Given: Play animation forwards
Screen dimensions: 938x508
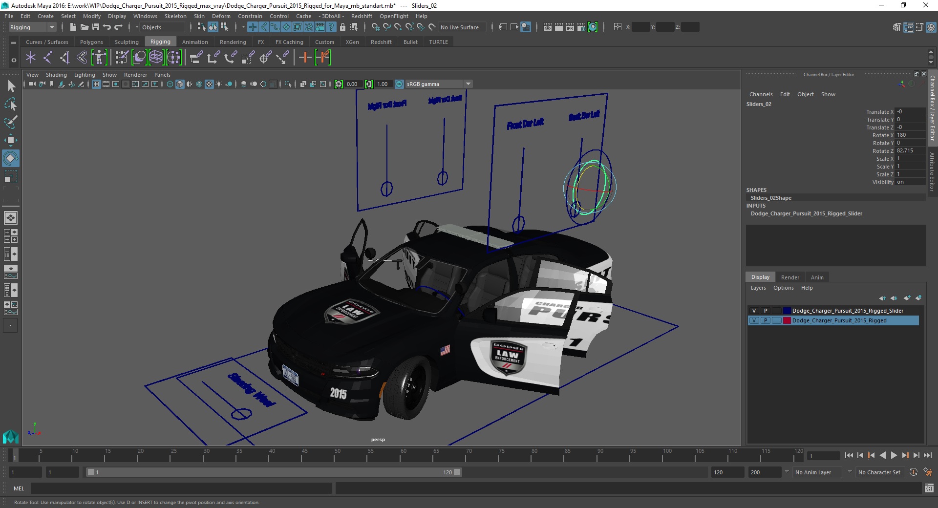Looking at the screenshot, I should [x=894, y=455].
